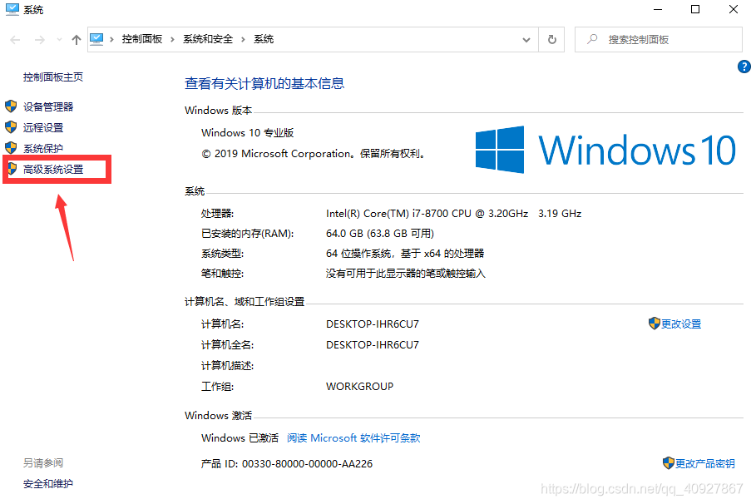Open 安全和维护 link

48,484
